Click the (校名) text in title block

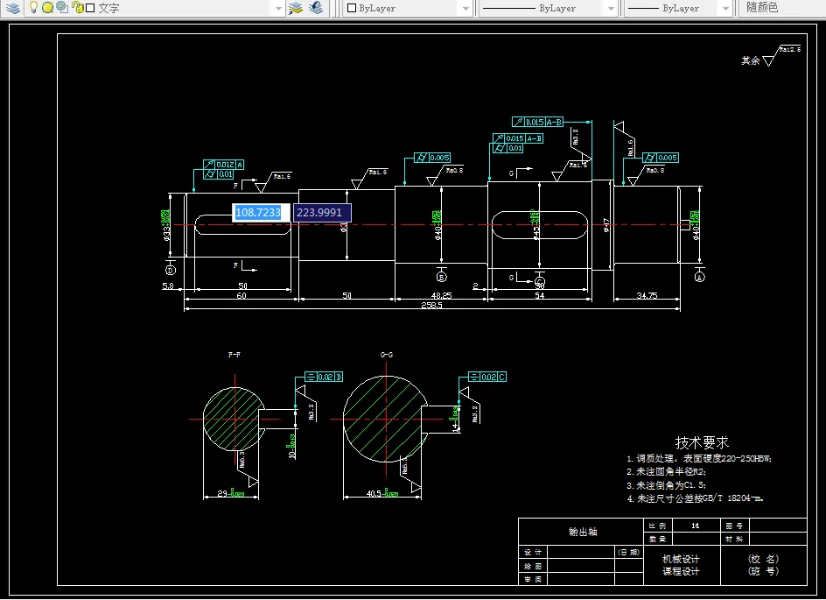pos(763,559)
